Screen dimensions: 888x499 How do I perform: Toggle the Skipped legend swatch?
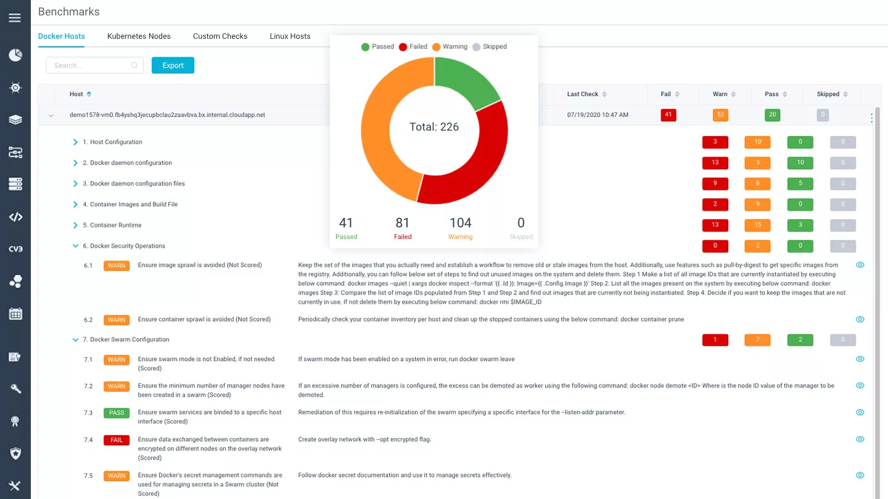click(476, 46)
